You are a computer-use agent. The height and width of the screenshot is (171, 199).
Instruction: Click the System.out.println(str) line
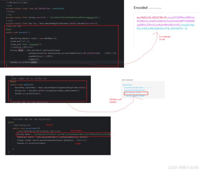(x=28, y=94)
